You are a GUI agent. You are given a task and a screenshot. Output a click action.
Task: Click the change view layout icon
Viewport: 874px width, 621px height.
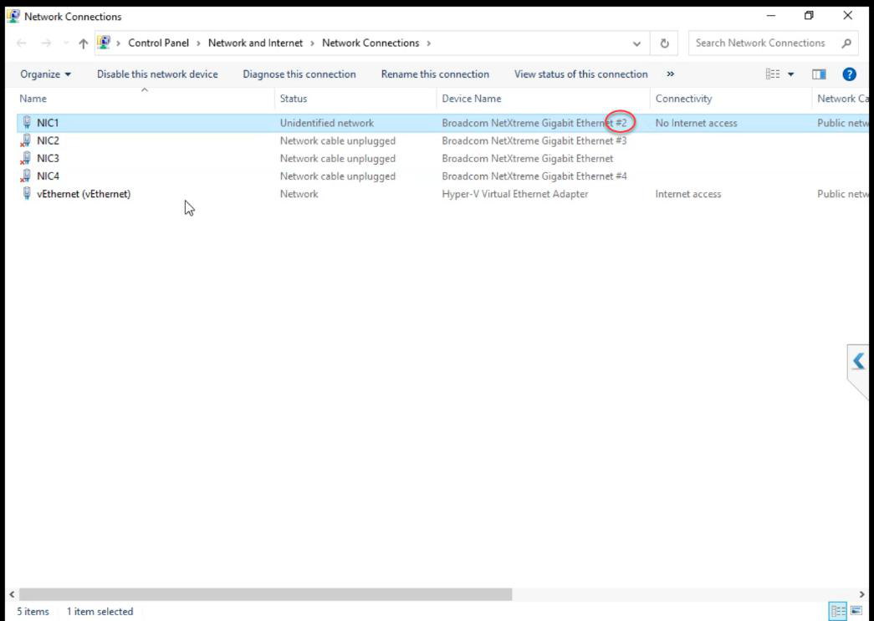(x=773, y=74)
